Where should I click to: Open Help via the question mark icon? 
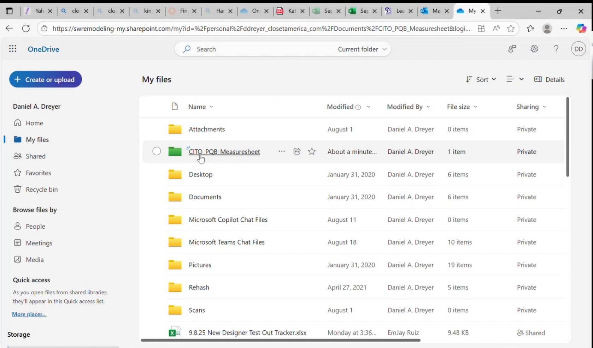click(x=556, y=49)
